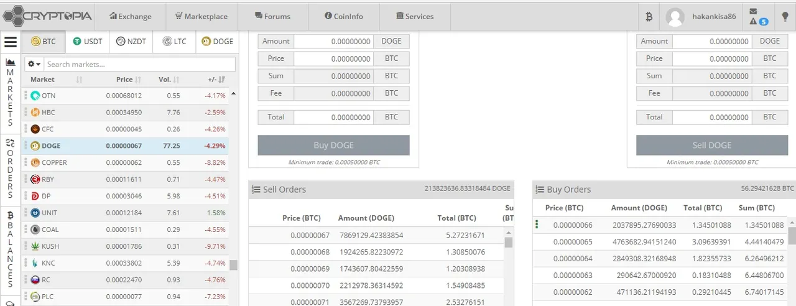
Task: Click the DP coin icon
Action: [x=35, y=197]
